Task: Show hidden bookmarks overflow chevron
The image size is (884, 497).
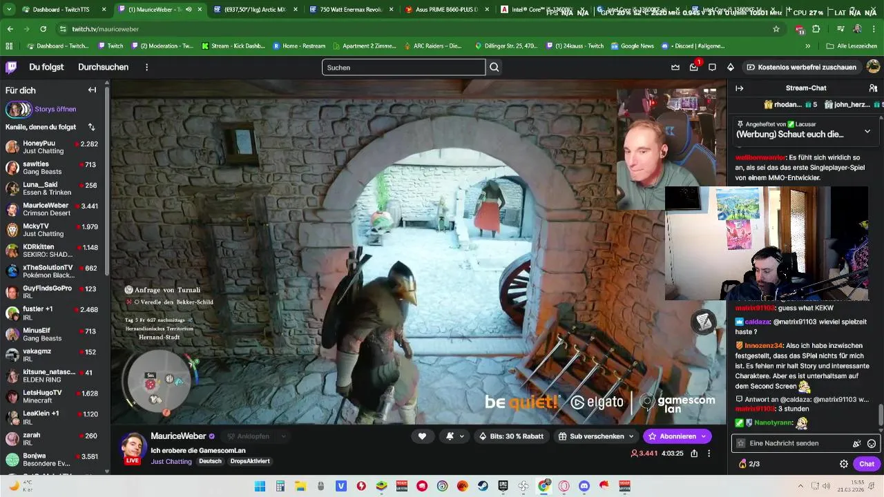Action: click(x=807, y=46)
